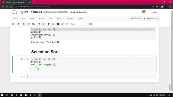
Task: Open the Edit menu
Action: 24,19
